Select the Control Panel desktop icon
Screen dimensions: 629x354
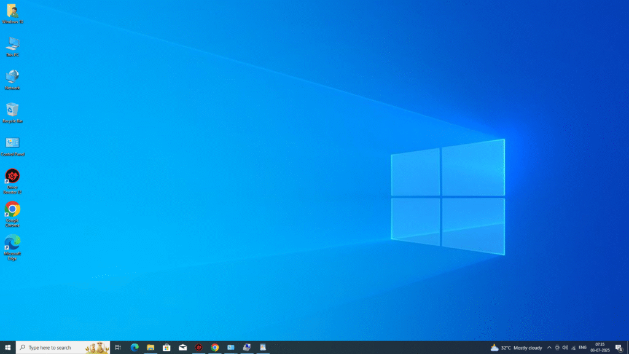[x=12, y=146]
